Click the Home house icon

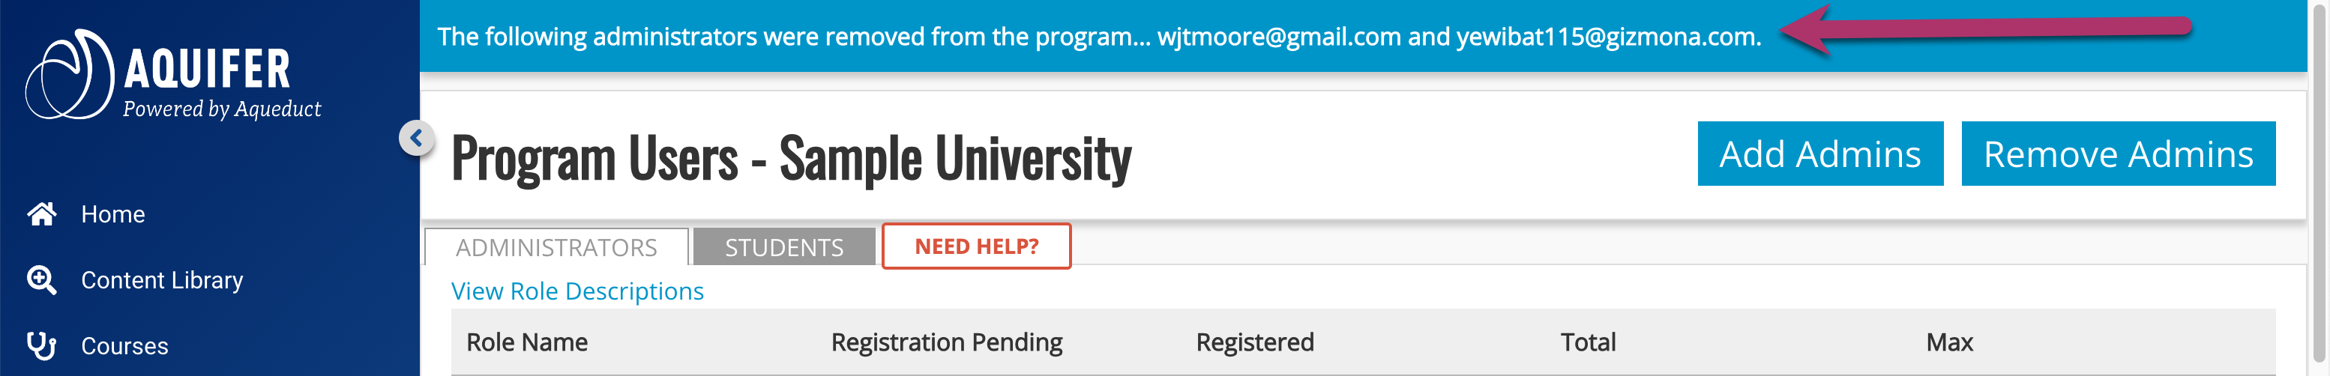[42, 214]
